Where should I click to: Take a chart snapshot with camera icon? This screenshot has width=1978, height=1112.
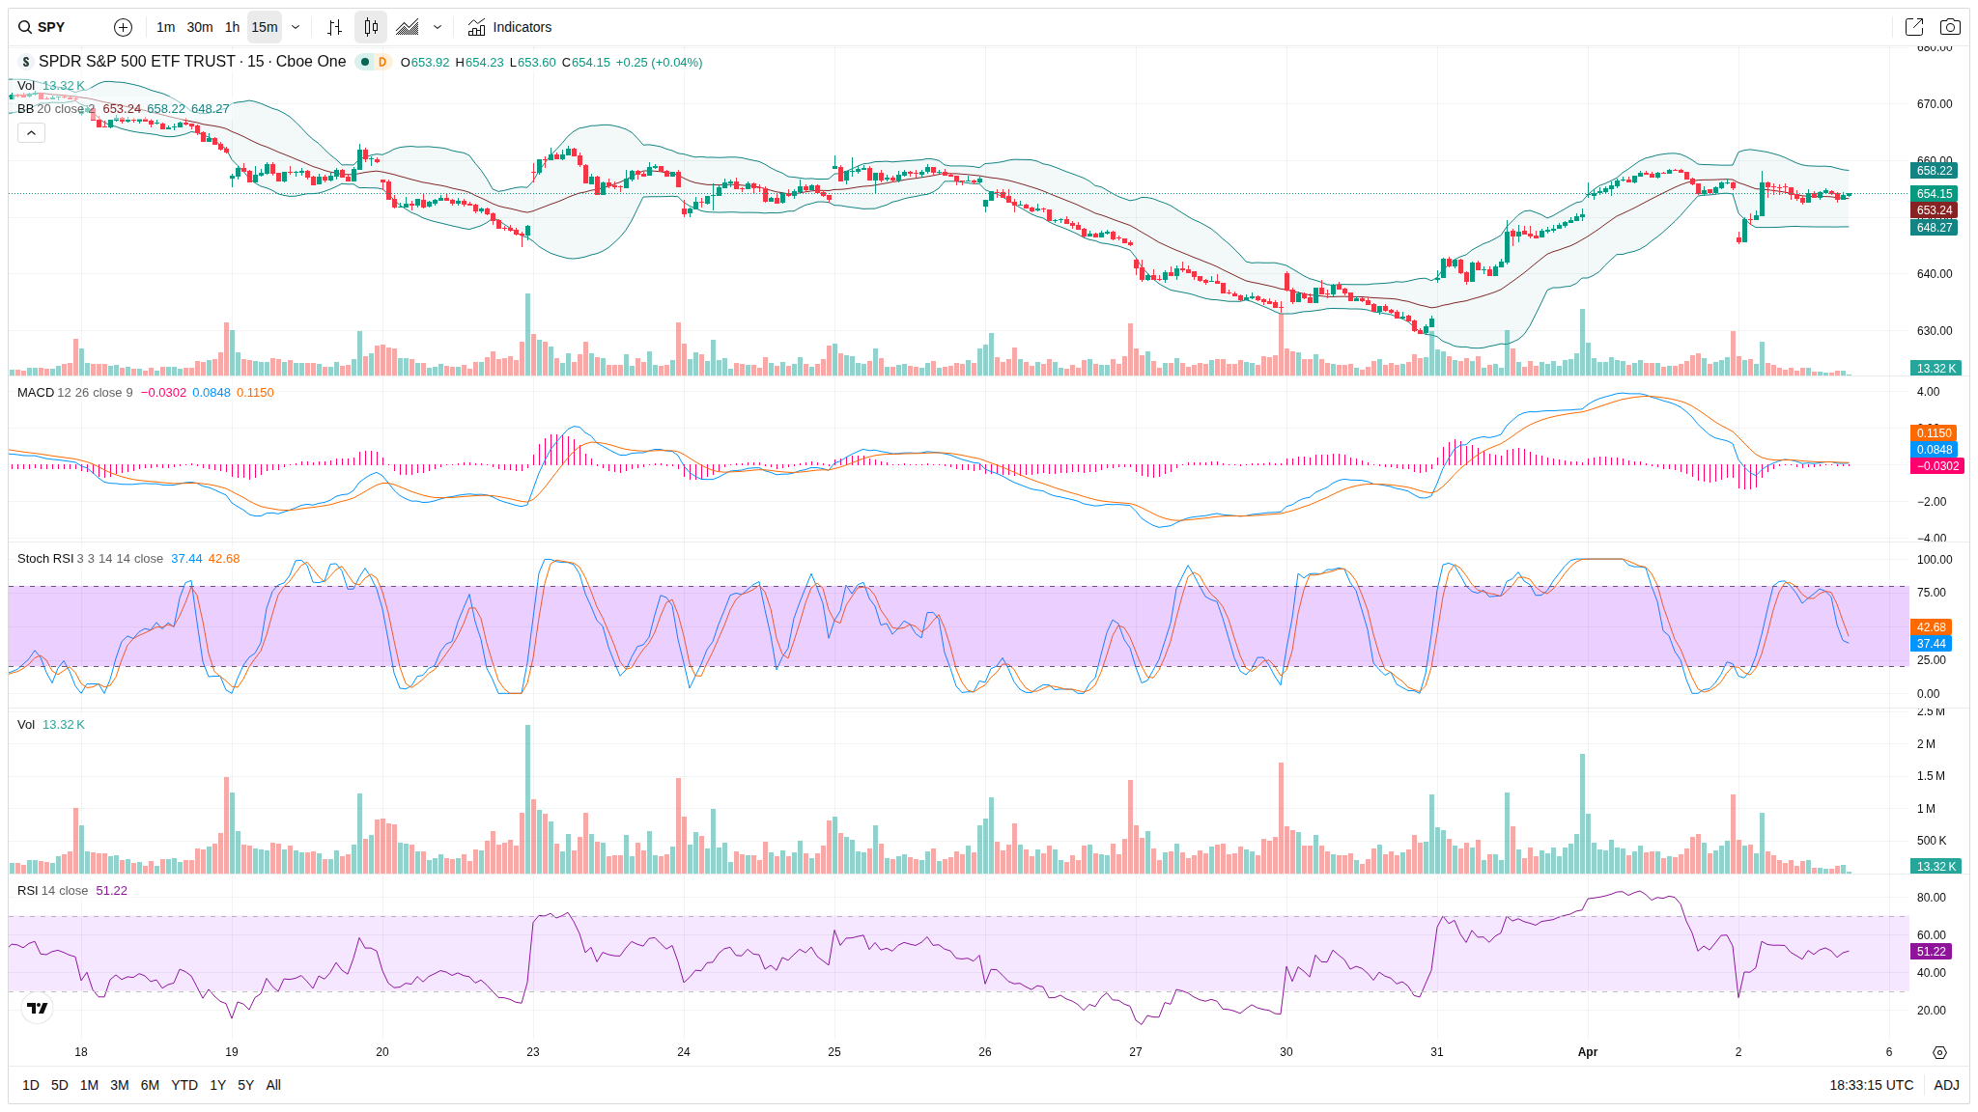1950,27
